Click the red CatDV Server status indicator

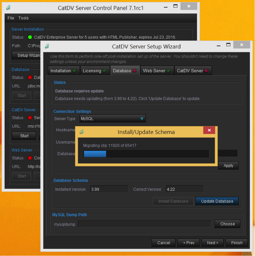tap(30, 118)
